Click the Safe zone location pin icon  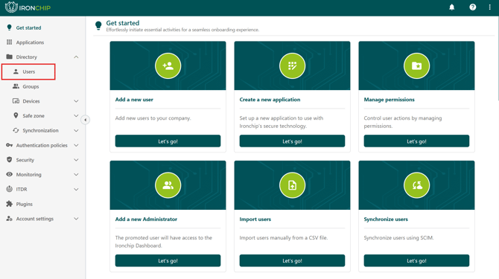point(16,115)
